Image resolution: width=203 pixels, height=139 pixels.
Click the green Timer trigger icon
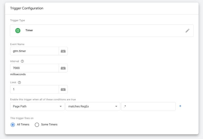18,31
